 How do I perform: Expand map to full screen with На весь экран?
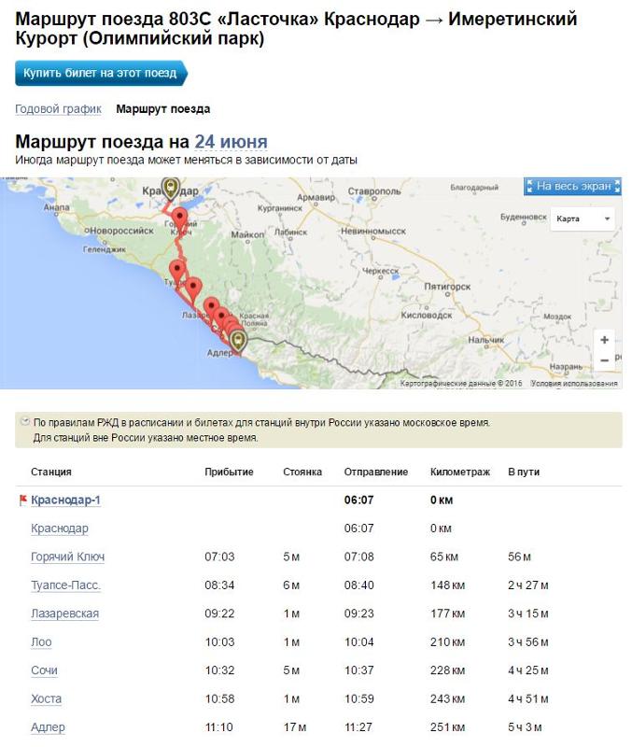(x=573, y=186)
